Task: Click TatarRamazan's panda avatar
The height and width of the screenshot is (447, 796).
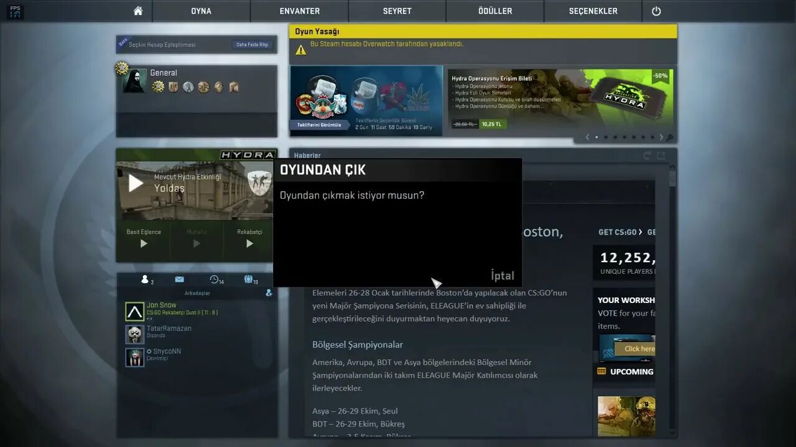Action: point(134,335)
